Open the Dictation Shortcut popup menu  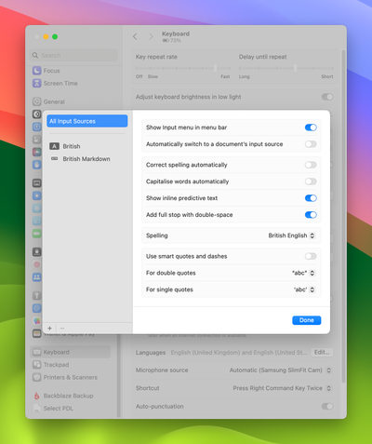pos(282,388)
